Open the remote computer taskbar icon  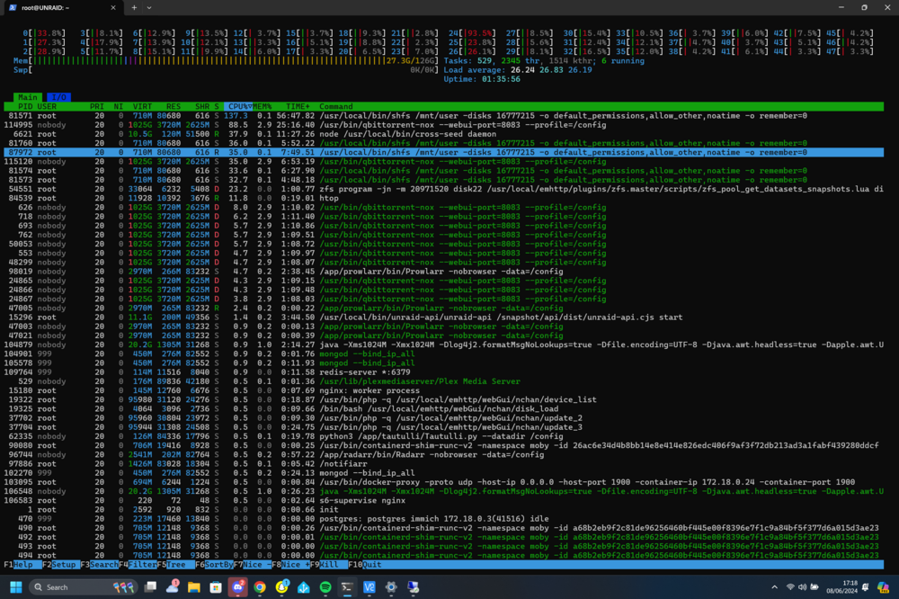[413, 587]
